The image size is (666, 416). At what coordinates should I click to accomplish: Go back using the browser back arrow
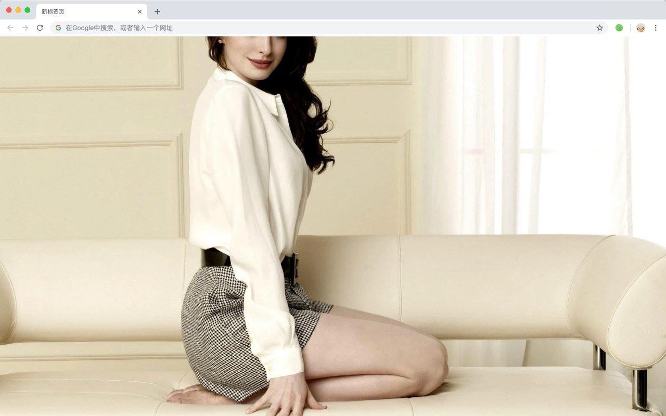10,28
